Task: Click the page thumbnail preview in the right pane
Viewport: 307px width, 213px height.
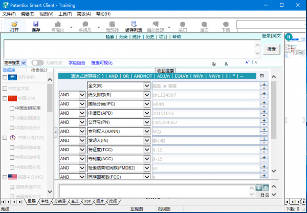Action: (x=295, y=48)
